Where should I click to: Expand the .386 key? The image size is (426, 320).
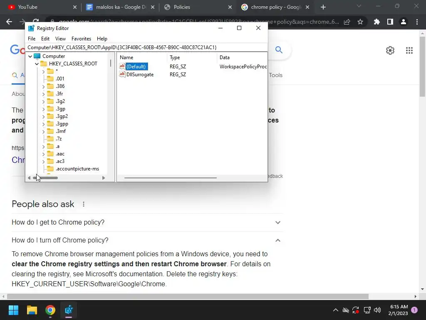[x=43, y=87]
